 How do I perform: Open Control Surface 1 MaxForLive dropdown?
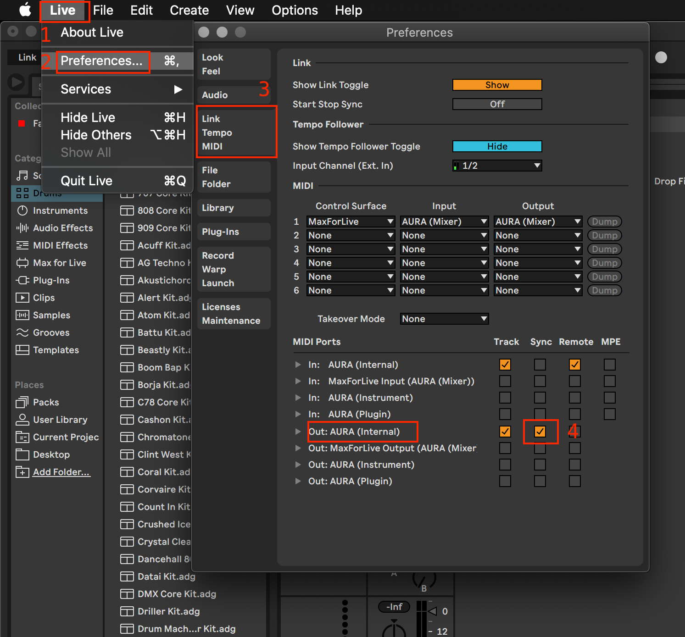pos(351,222)
